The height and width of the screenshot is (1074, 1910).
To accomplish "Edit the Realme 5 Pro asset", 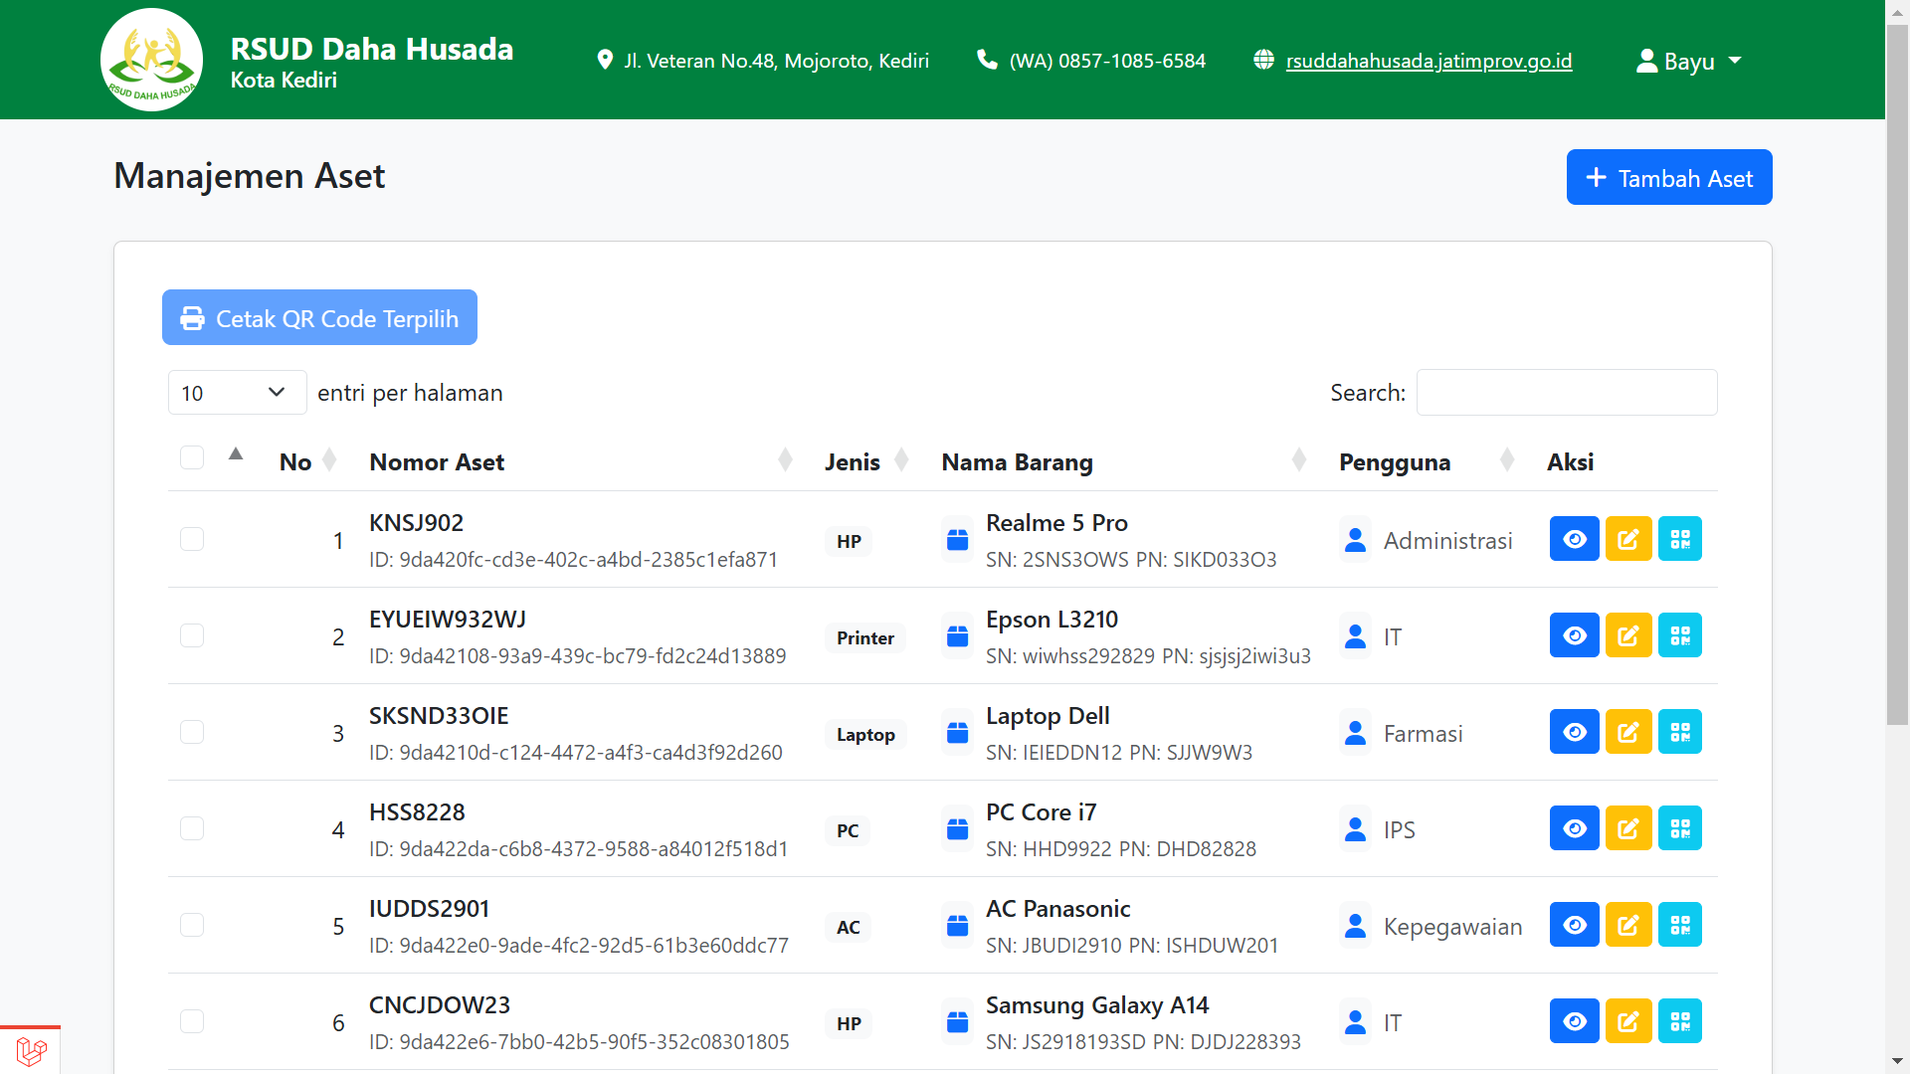I will click(1627, 539).
